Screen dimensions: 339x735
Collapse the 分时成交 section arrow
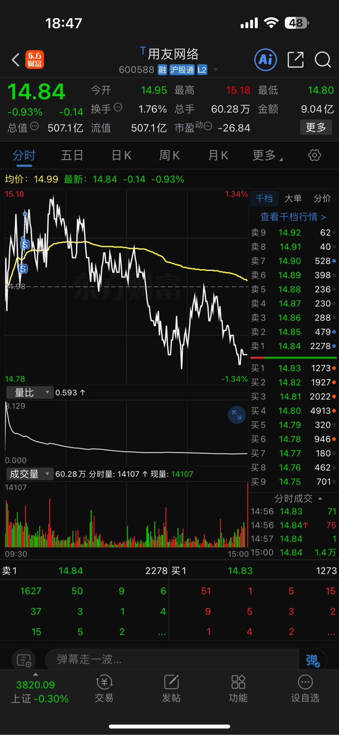320,498
